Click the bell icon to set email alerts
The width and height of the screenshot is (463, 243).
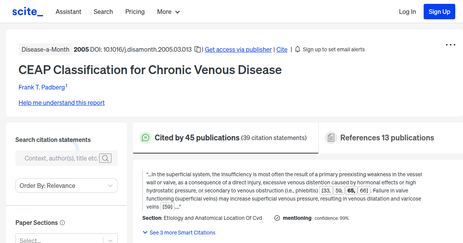click(x=297, y=49)
